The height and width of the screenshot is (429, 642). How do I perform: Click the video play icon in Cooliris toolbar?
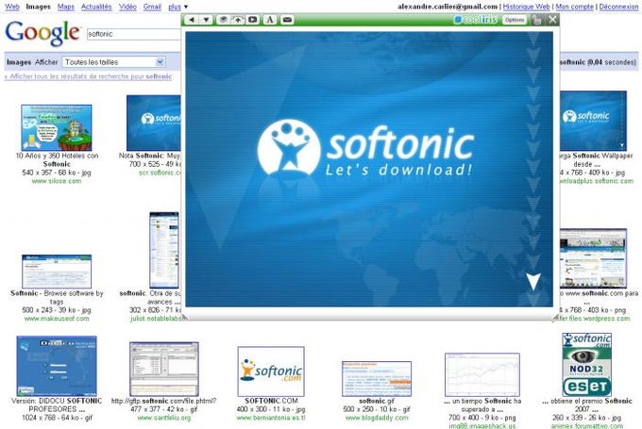click(x=253, y=20)
